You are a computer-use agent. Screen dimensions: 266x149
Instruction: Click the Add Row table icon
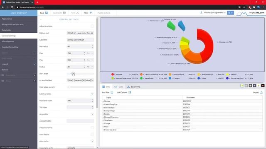[x=112, y=92]
